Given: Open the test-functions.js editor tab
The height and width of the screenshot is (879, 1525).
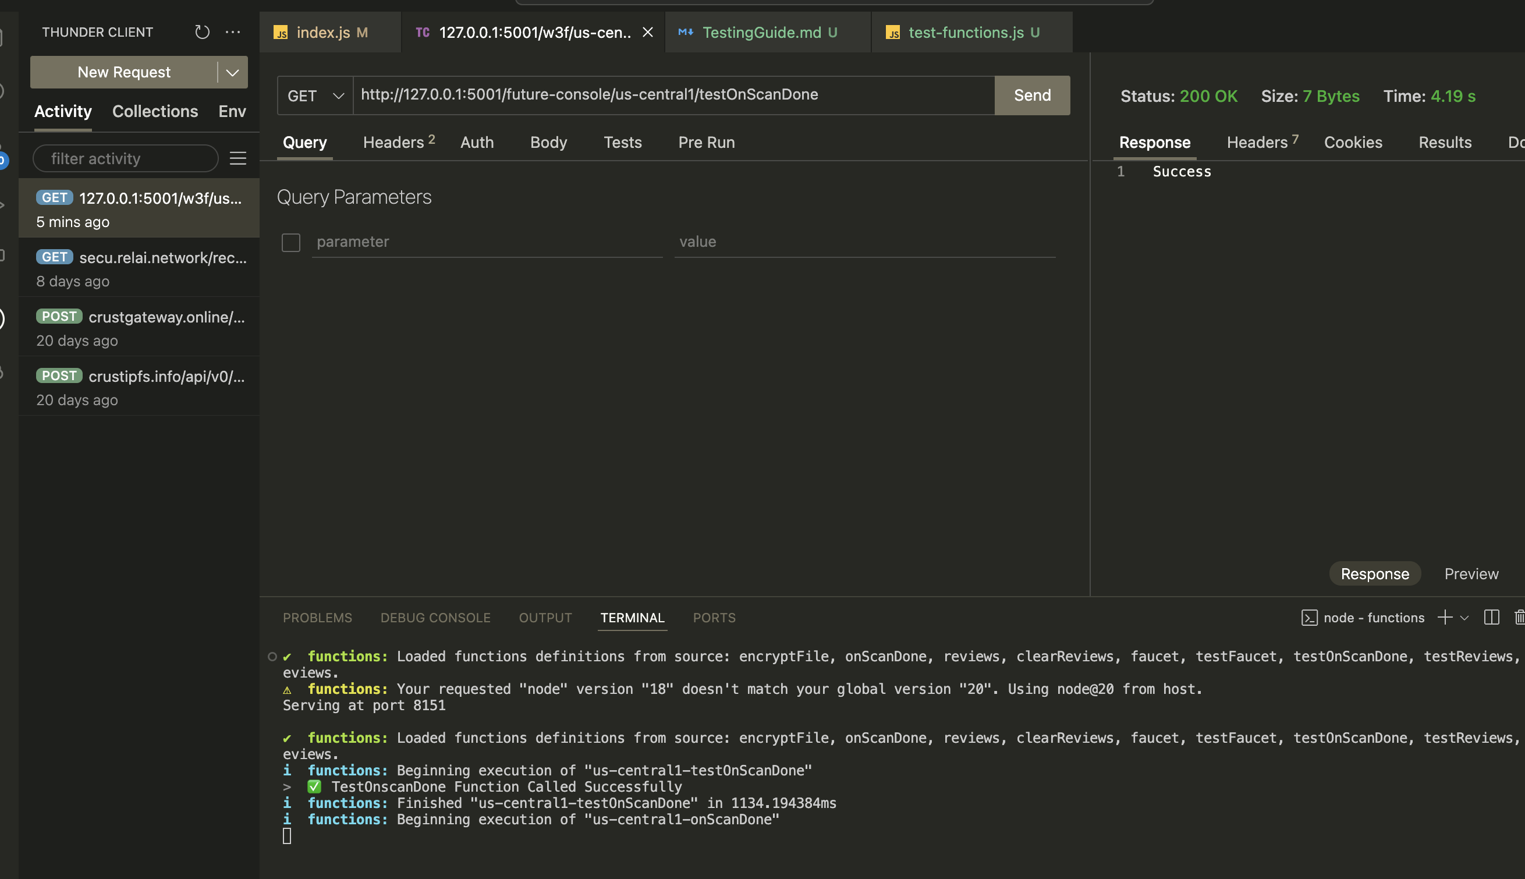Looking at the screenshot, I should (972, 33).
